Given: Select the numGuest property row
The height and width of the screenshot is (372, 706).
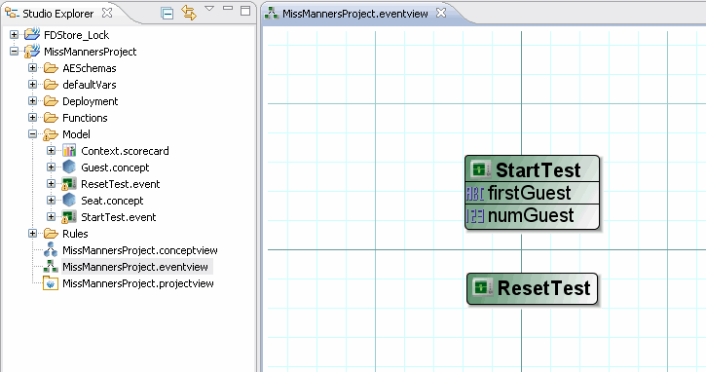Looking at the screenshot, I should point(533,216).
